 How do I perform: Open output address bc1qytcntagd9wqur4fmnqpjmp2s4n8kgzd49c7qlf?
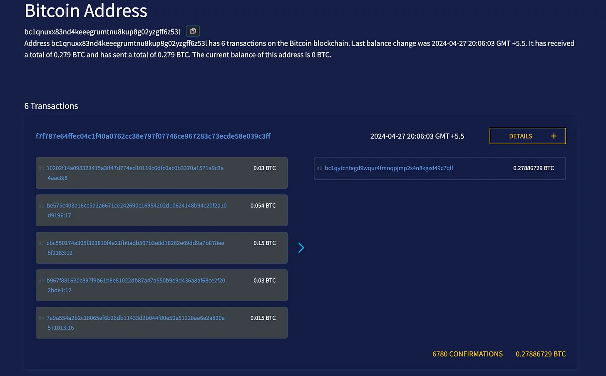389,168
